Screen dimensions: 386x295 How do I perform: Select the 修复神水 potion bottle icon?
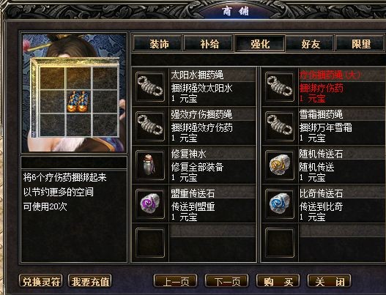point(150,165)
